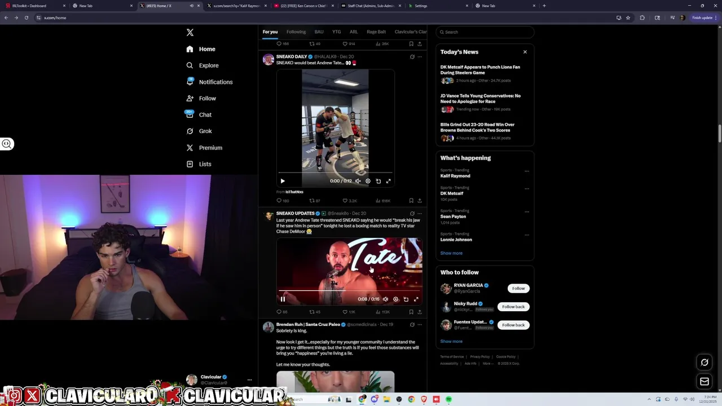The width and height of the screenshot is (722, 406).
Task: Open the Explore page
Action: click(x=202, y=65)
